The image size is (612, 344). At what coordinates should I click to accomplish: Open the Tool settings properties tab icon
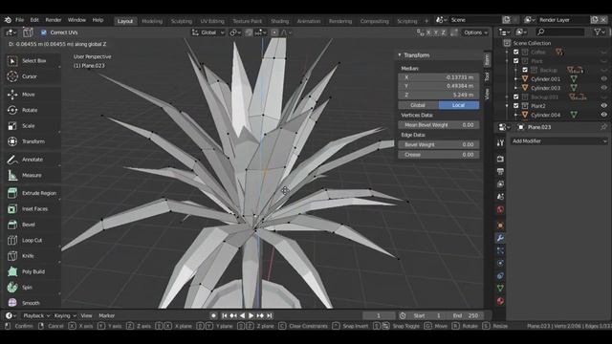(x=500, y=143)
